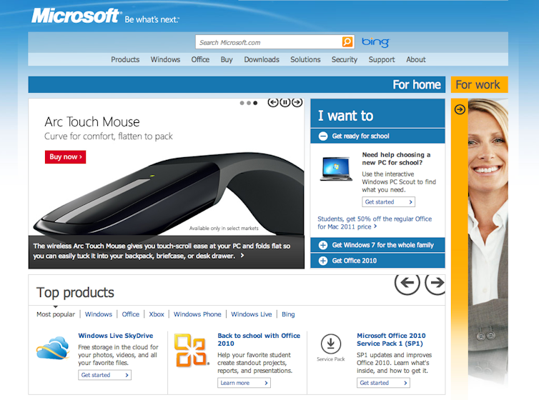Image resolution: width=539 pixels, height=400 pixels.
Task: Select the first carousel dot indicator
Action: pyautogui.click(x=242, y=103)
